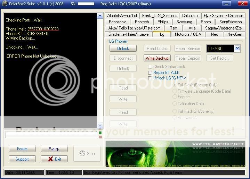Switch to the Philips tab
The width and height of the screenshot is (250, 179).
pos(163,22)
